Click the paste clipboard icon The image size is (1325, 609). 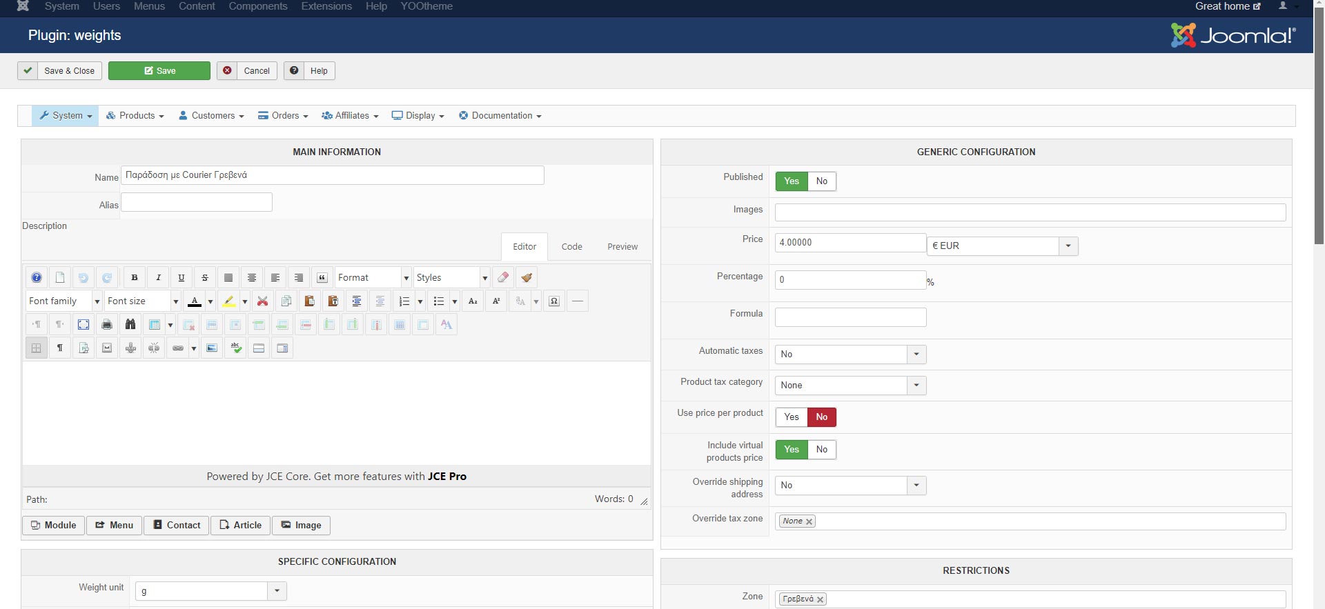click(309, 301)
